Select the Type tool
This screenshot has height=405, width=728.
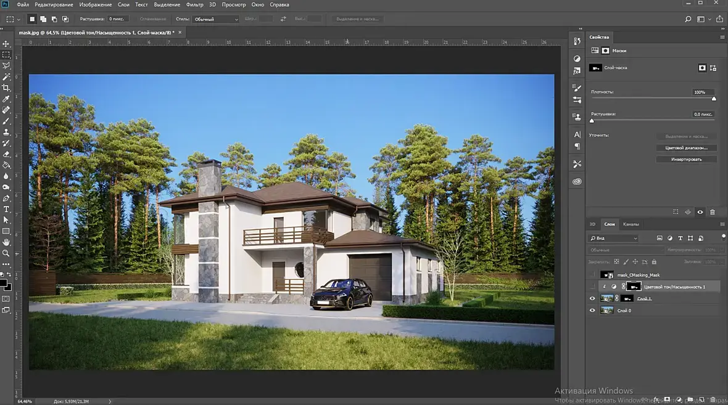(6, 209)
